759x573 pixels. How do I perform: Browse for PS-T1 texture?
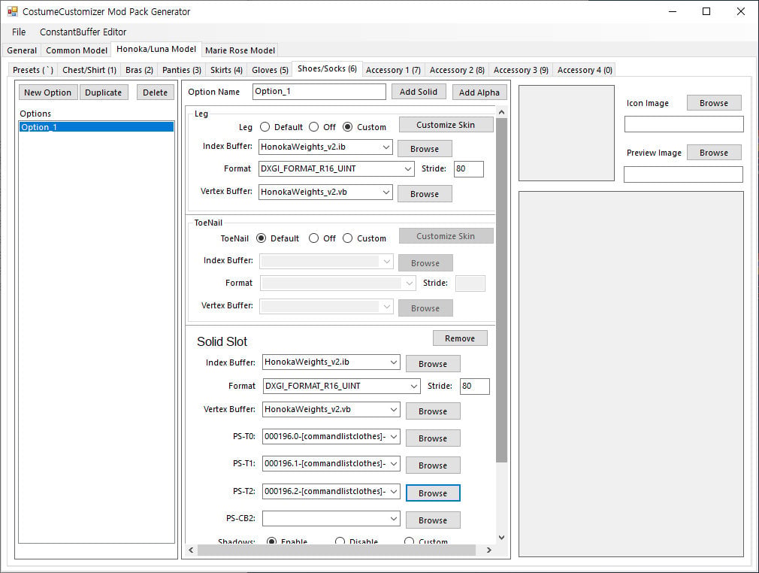pos(433,465)
